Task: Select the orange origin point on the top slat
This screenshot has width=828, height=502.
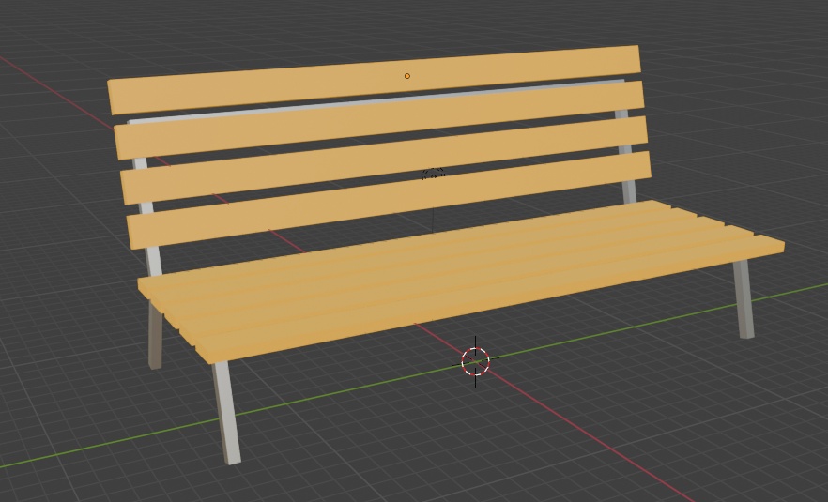Action: (x=407, y=76)
